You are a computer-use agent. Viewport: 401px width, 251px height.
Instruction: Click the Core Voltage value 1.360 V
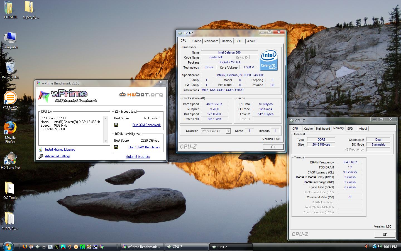248,67
